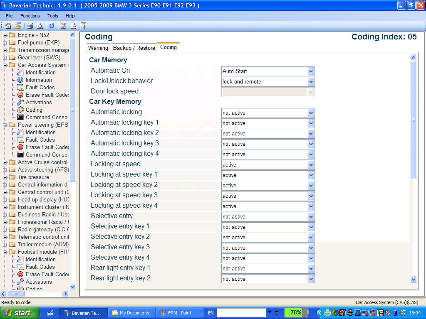Open the Locking at speed dropdown
Screen dimensions: 426x319
coord(311,164)
